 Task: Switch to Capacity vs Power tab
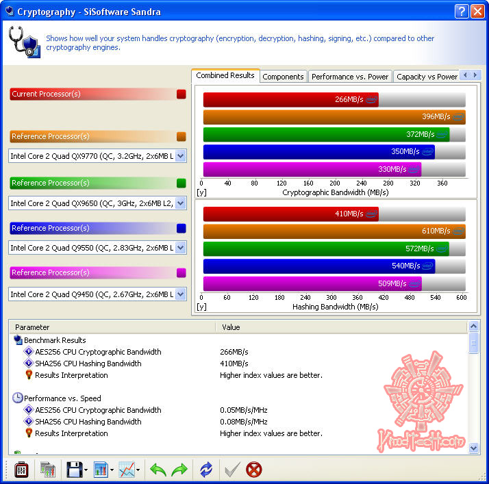(x=427, y=77)
